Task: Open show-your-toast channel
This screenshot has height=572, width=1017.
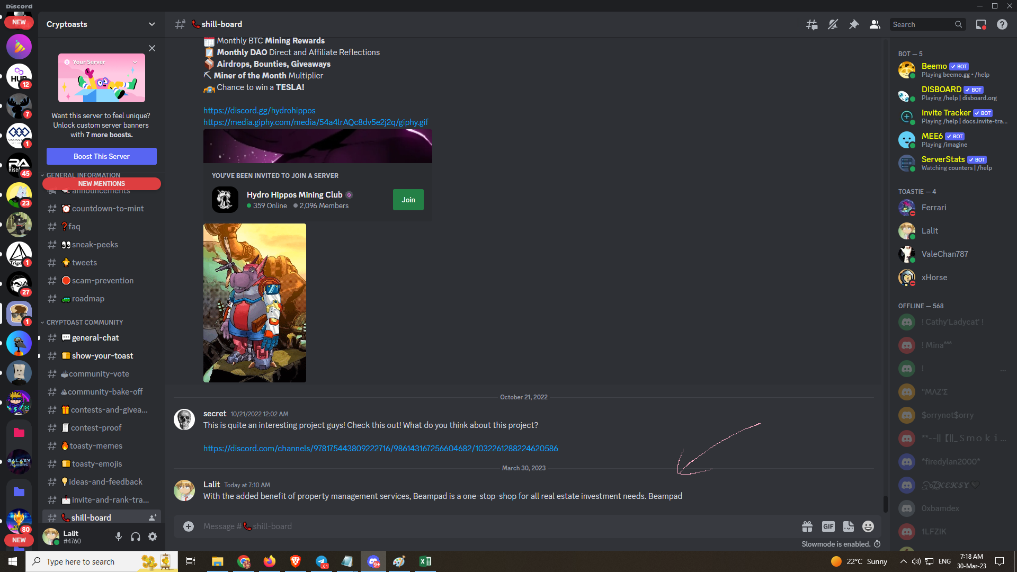Action: click(x=102, y=356)
